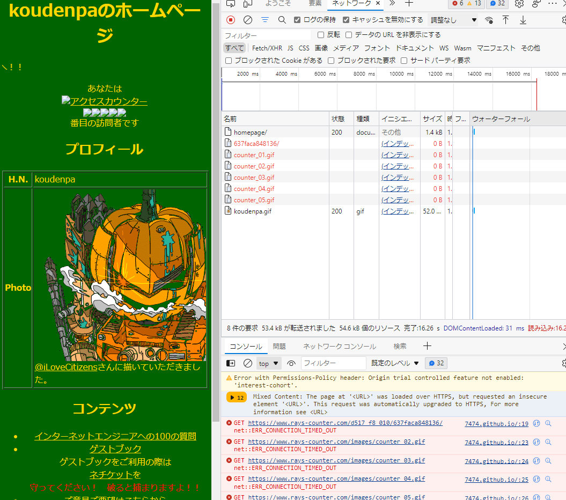
Task: Import a HAR file via the up-arrow icon
Action: point(505,19)
